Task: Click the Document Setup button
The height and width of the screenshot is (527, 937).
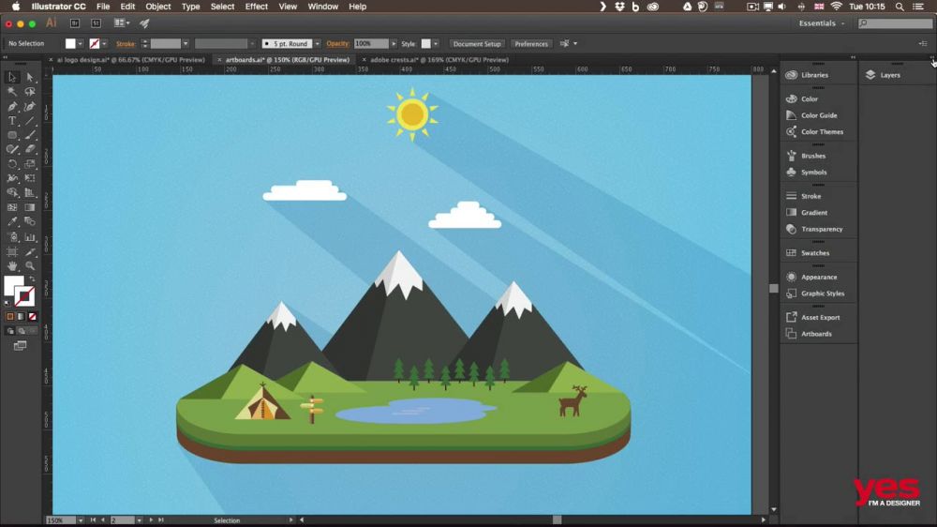Action: 477,44
